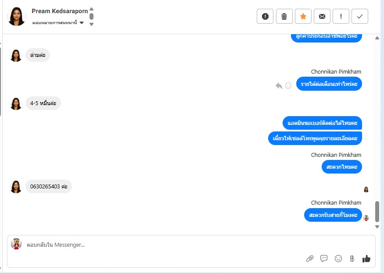Flag conversation with the exclamation mark button
Screen dimensions: 384x273
click(341, 16)
